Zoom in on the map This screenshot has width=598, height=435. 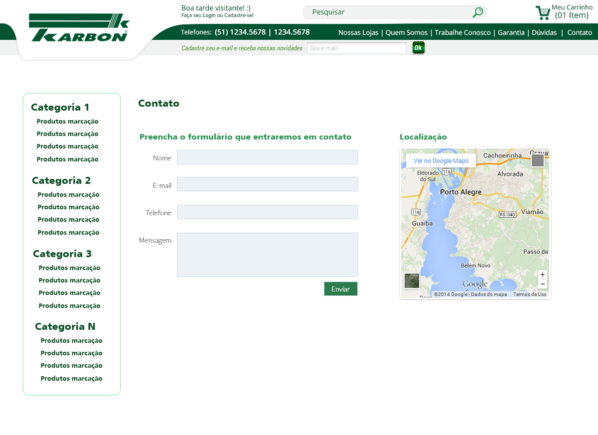[x=543, y=275]
